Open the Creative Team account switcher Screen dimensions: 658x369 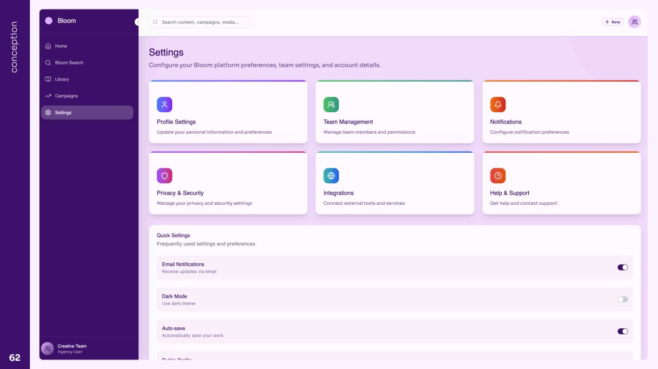tap(72, 349)
